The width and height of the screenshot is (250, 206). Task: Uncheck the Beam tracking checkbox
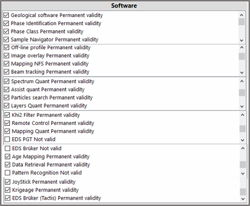coord(7,72)
